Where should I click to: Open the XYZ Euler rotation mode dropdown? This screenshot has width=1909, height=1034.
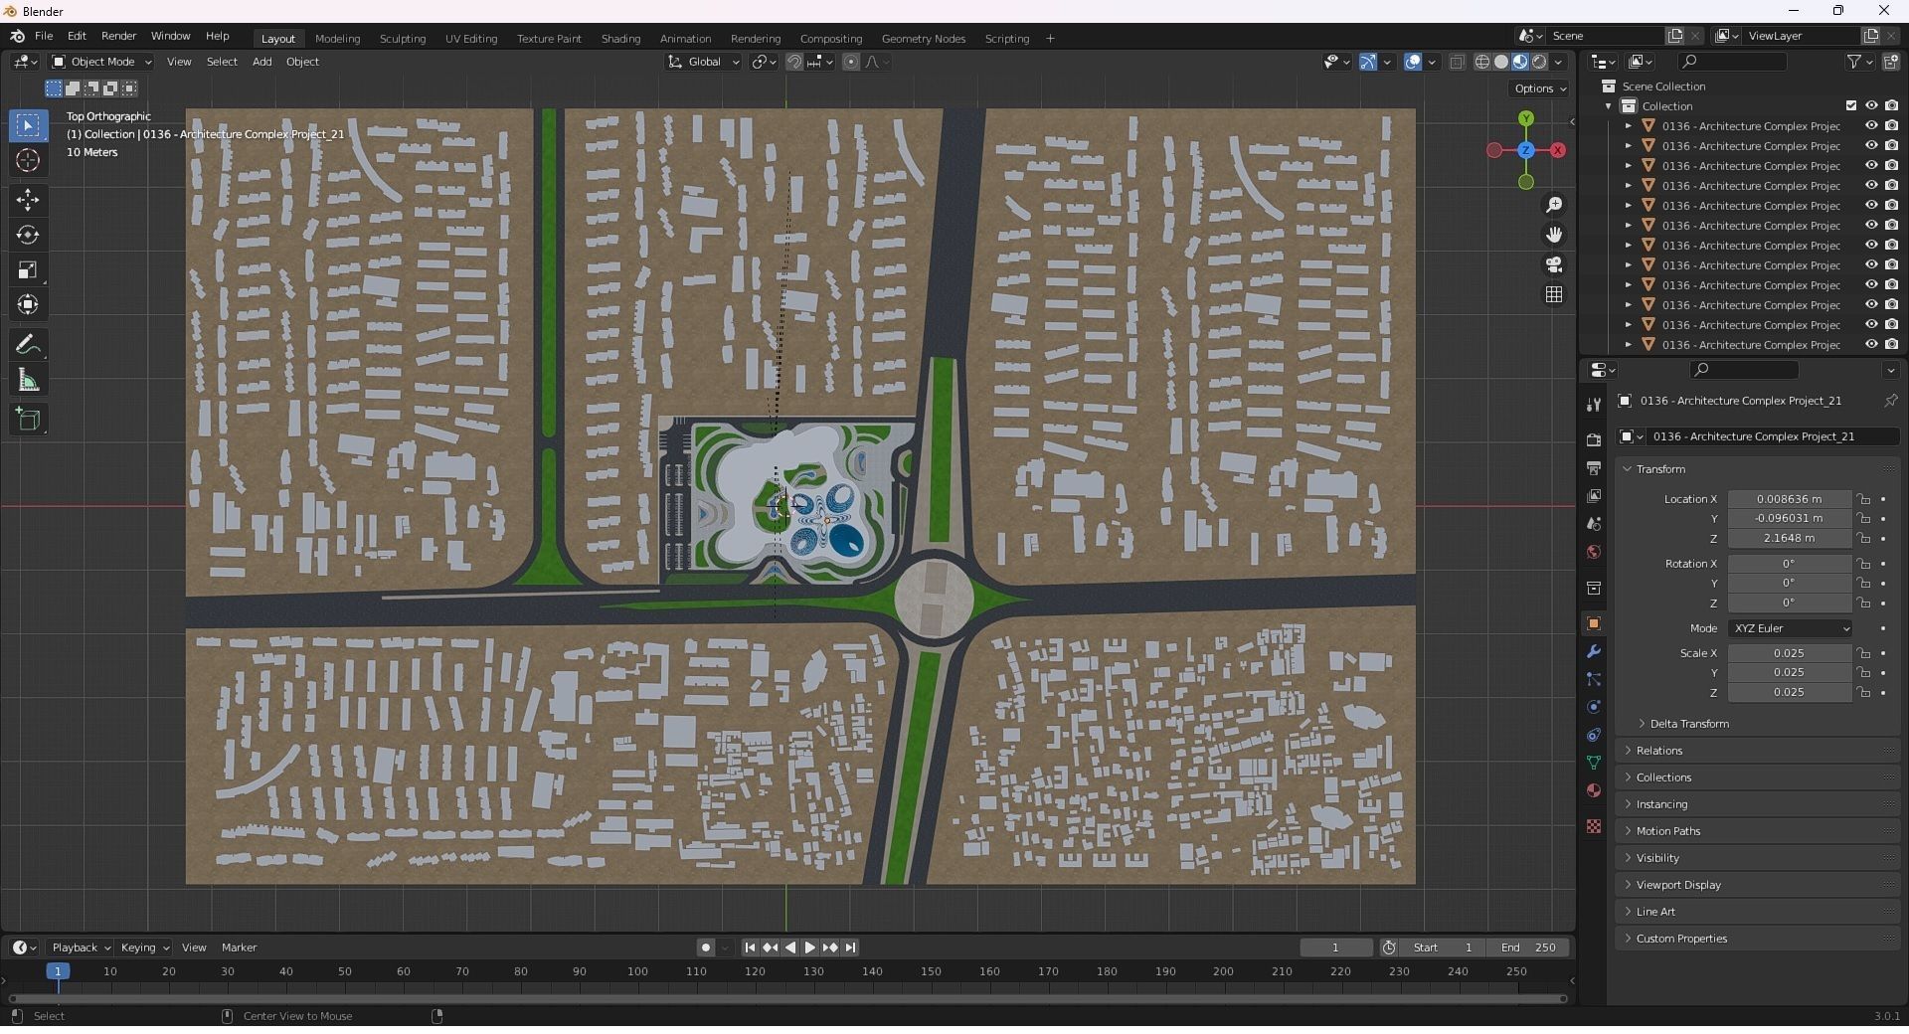click(1791, 628)
